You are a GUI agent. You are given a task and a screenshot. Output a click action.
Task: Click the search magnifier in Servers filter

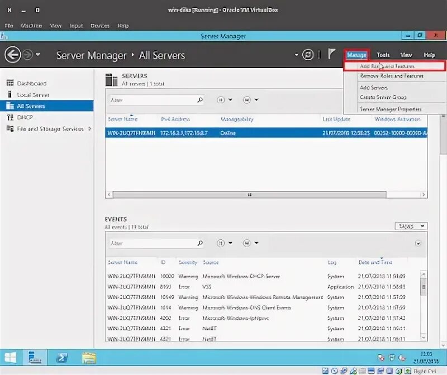(200, 100)
